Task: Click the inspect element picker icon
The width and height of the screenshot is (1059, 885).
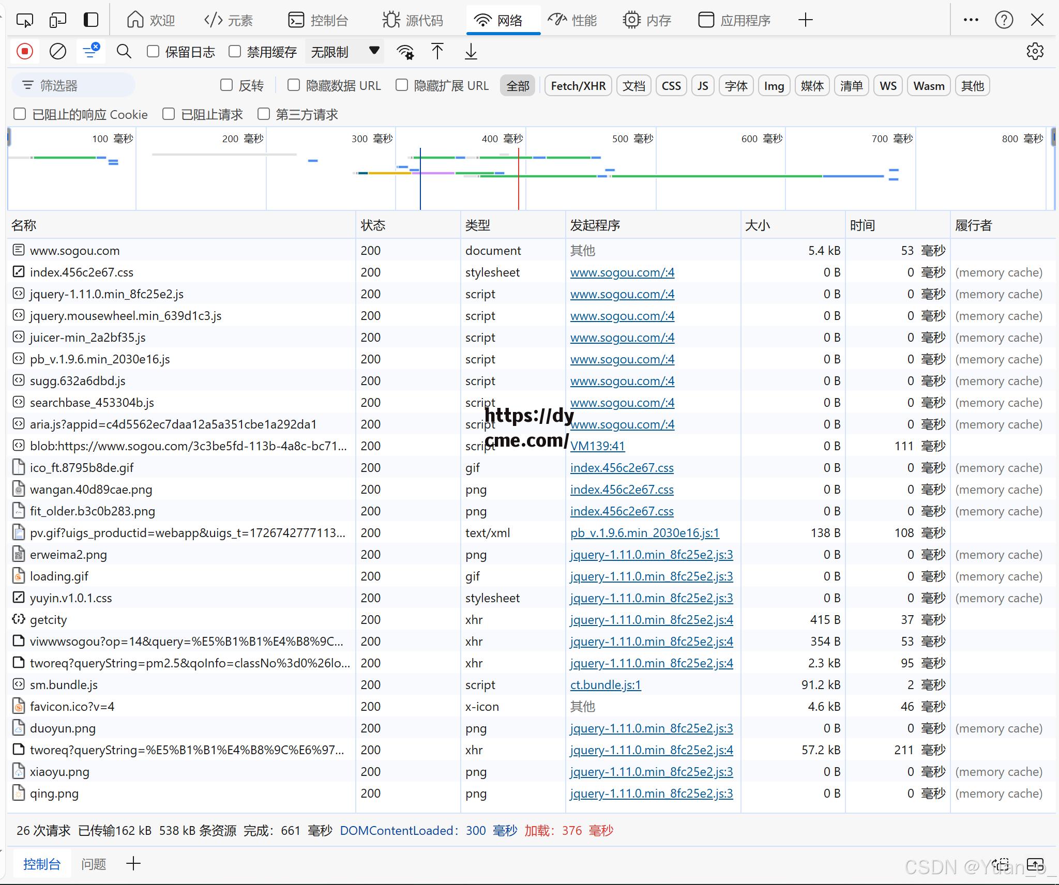Action: 24,20
